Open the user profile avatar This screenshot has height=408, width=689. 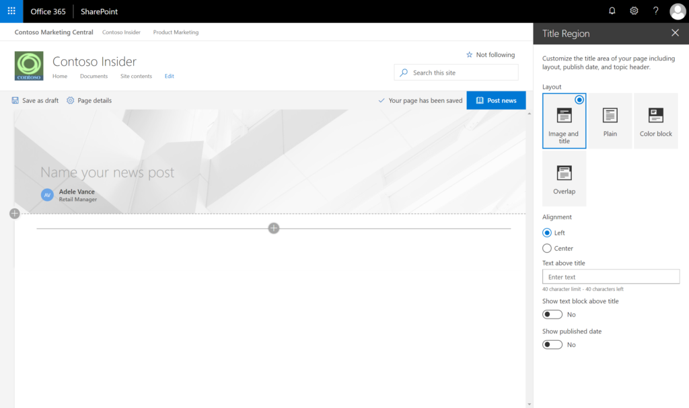pos(677,11)
